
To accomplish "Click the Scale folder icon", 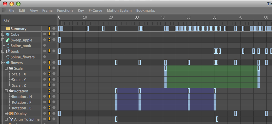I will point(11,68).
